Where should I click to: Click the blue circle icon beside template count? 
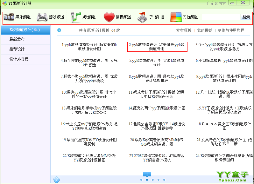59,30
